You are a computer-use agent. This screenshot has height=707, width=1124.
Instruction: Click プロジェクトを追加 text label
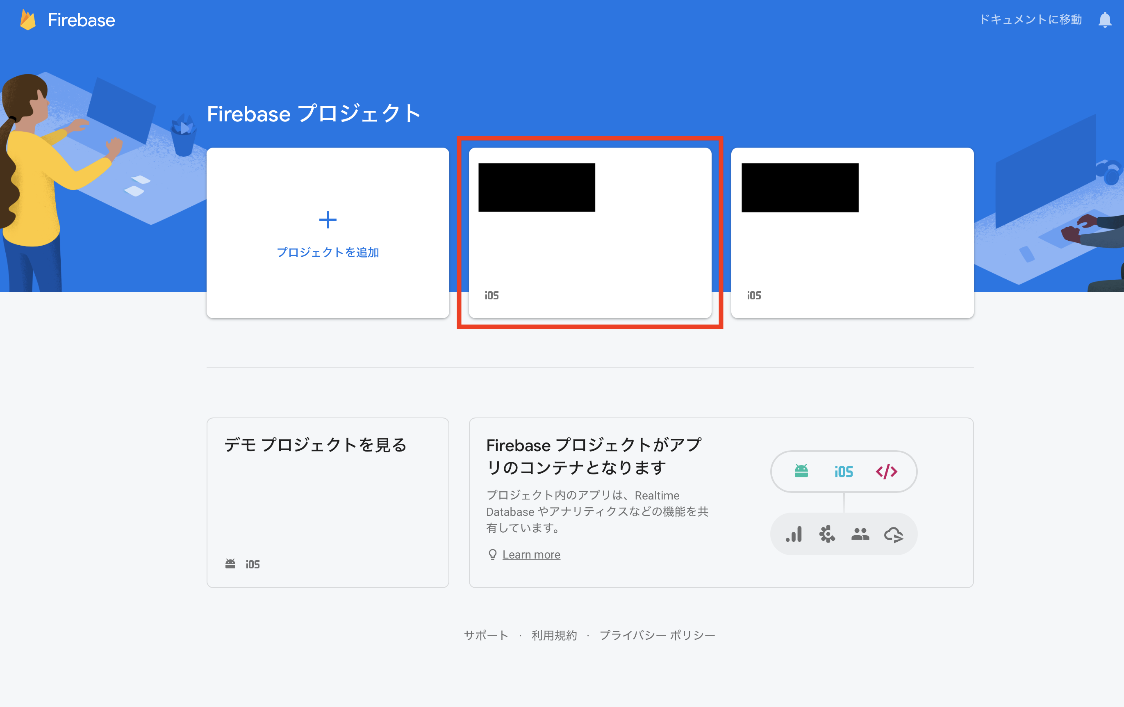[x=328, y=252]
